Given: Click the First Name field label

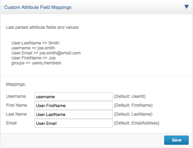Looking at the screenshot, I should click(x=16, y=105).
